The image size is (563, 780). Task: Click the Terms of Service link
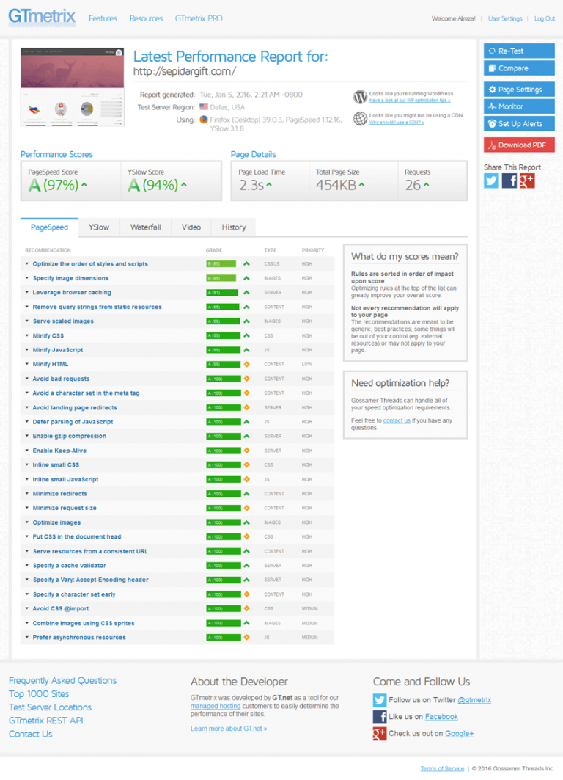point(442,768)
